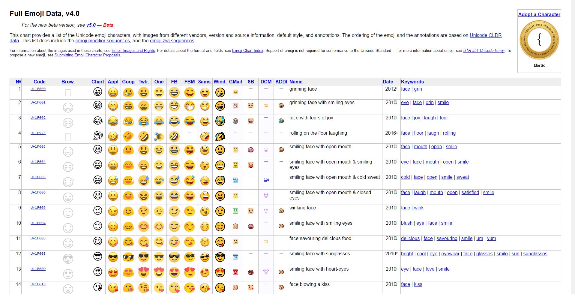Click the Samsung winking face emoji

click(205, 211)
